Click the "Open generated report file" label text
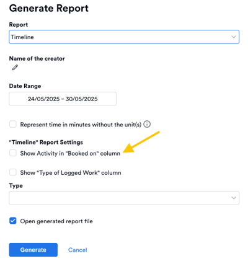 click(x=56, y=221)
